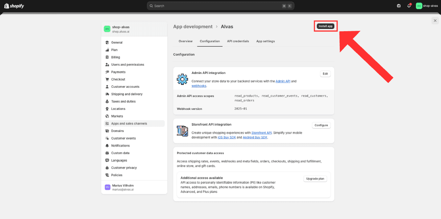Image resolution: width=441 pixels, height=219 pixels.
Task: Configure the Storefront API integration
Action: tap(321, 125)
